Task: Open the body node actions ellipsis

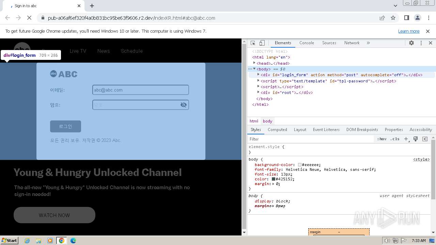Action: coord(250,69)
